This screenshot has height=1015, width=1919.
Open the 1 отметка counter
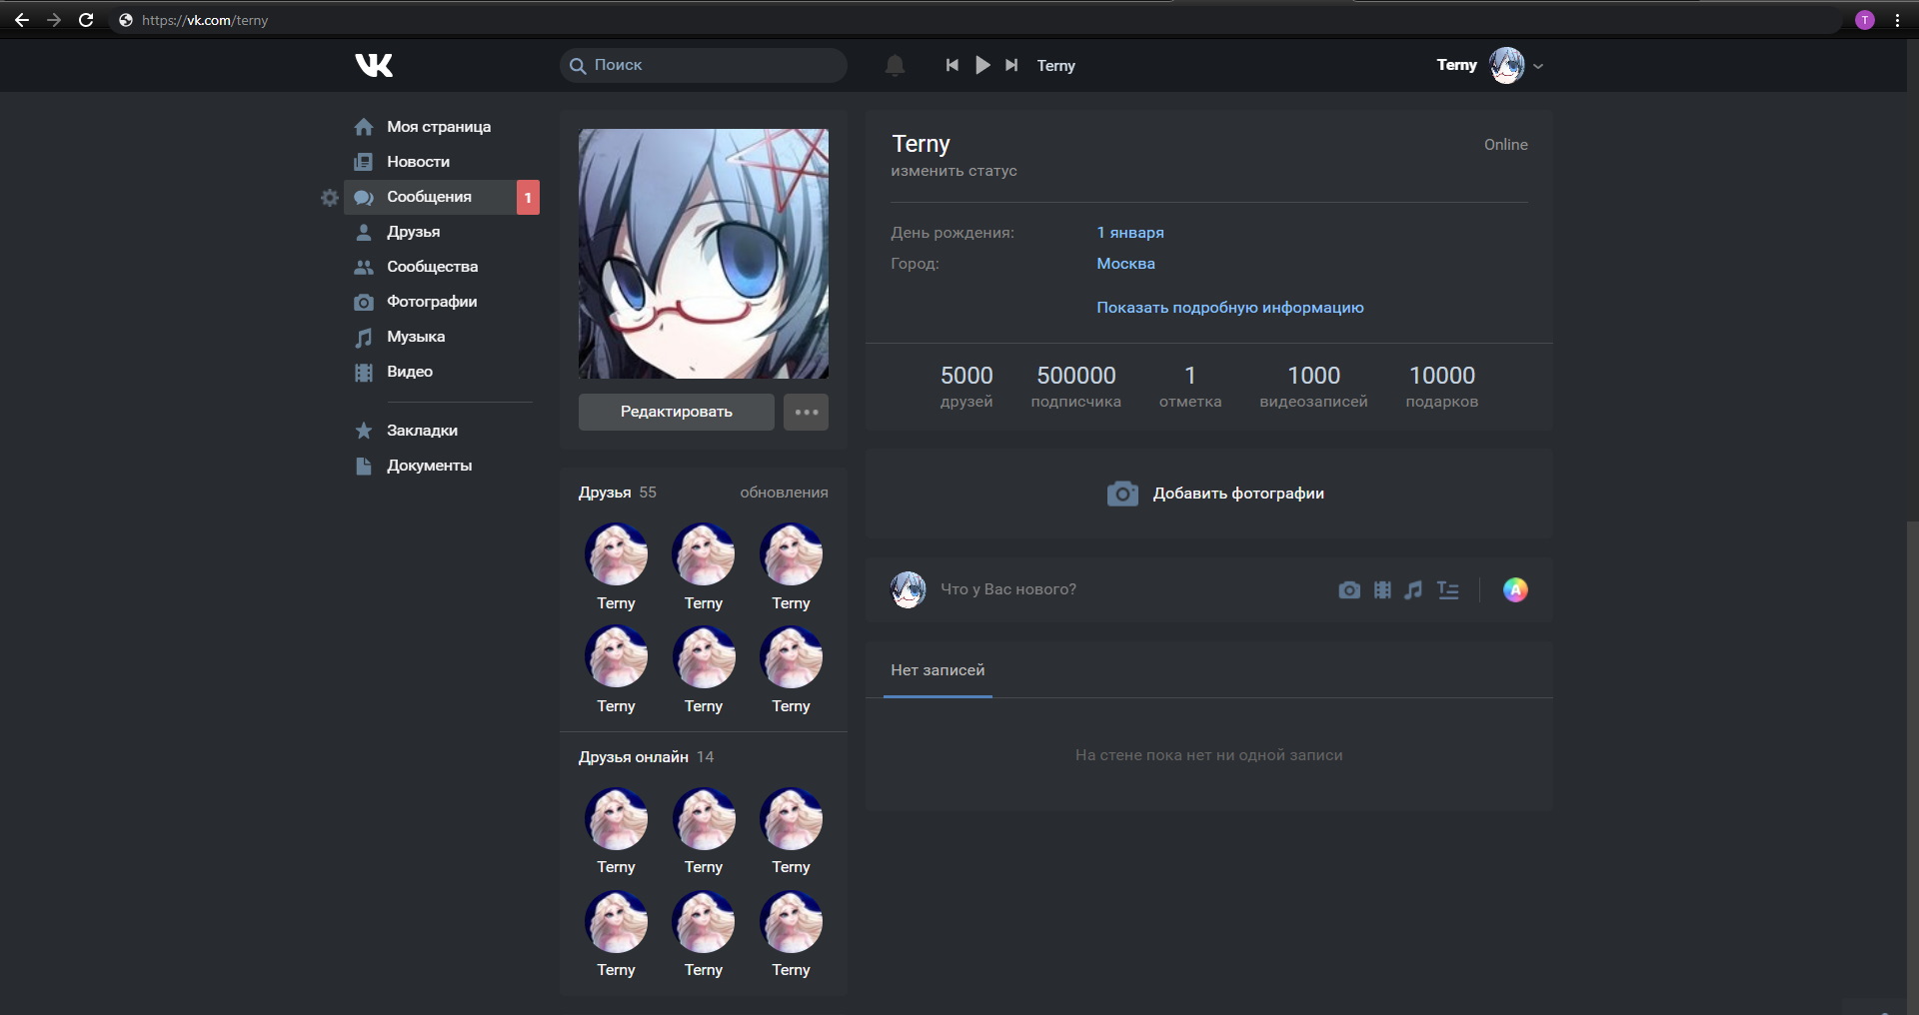1190,387
